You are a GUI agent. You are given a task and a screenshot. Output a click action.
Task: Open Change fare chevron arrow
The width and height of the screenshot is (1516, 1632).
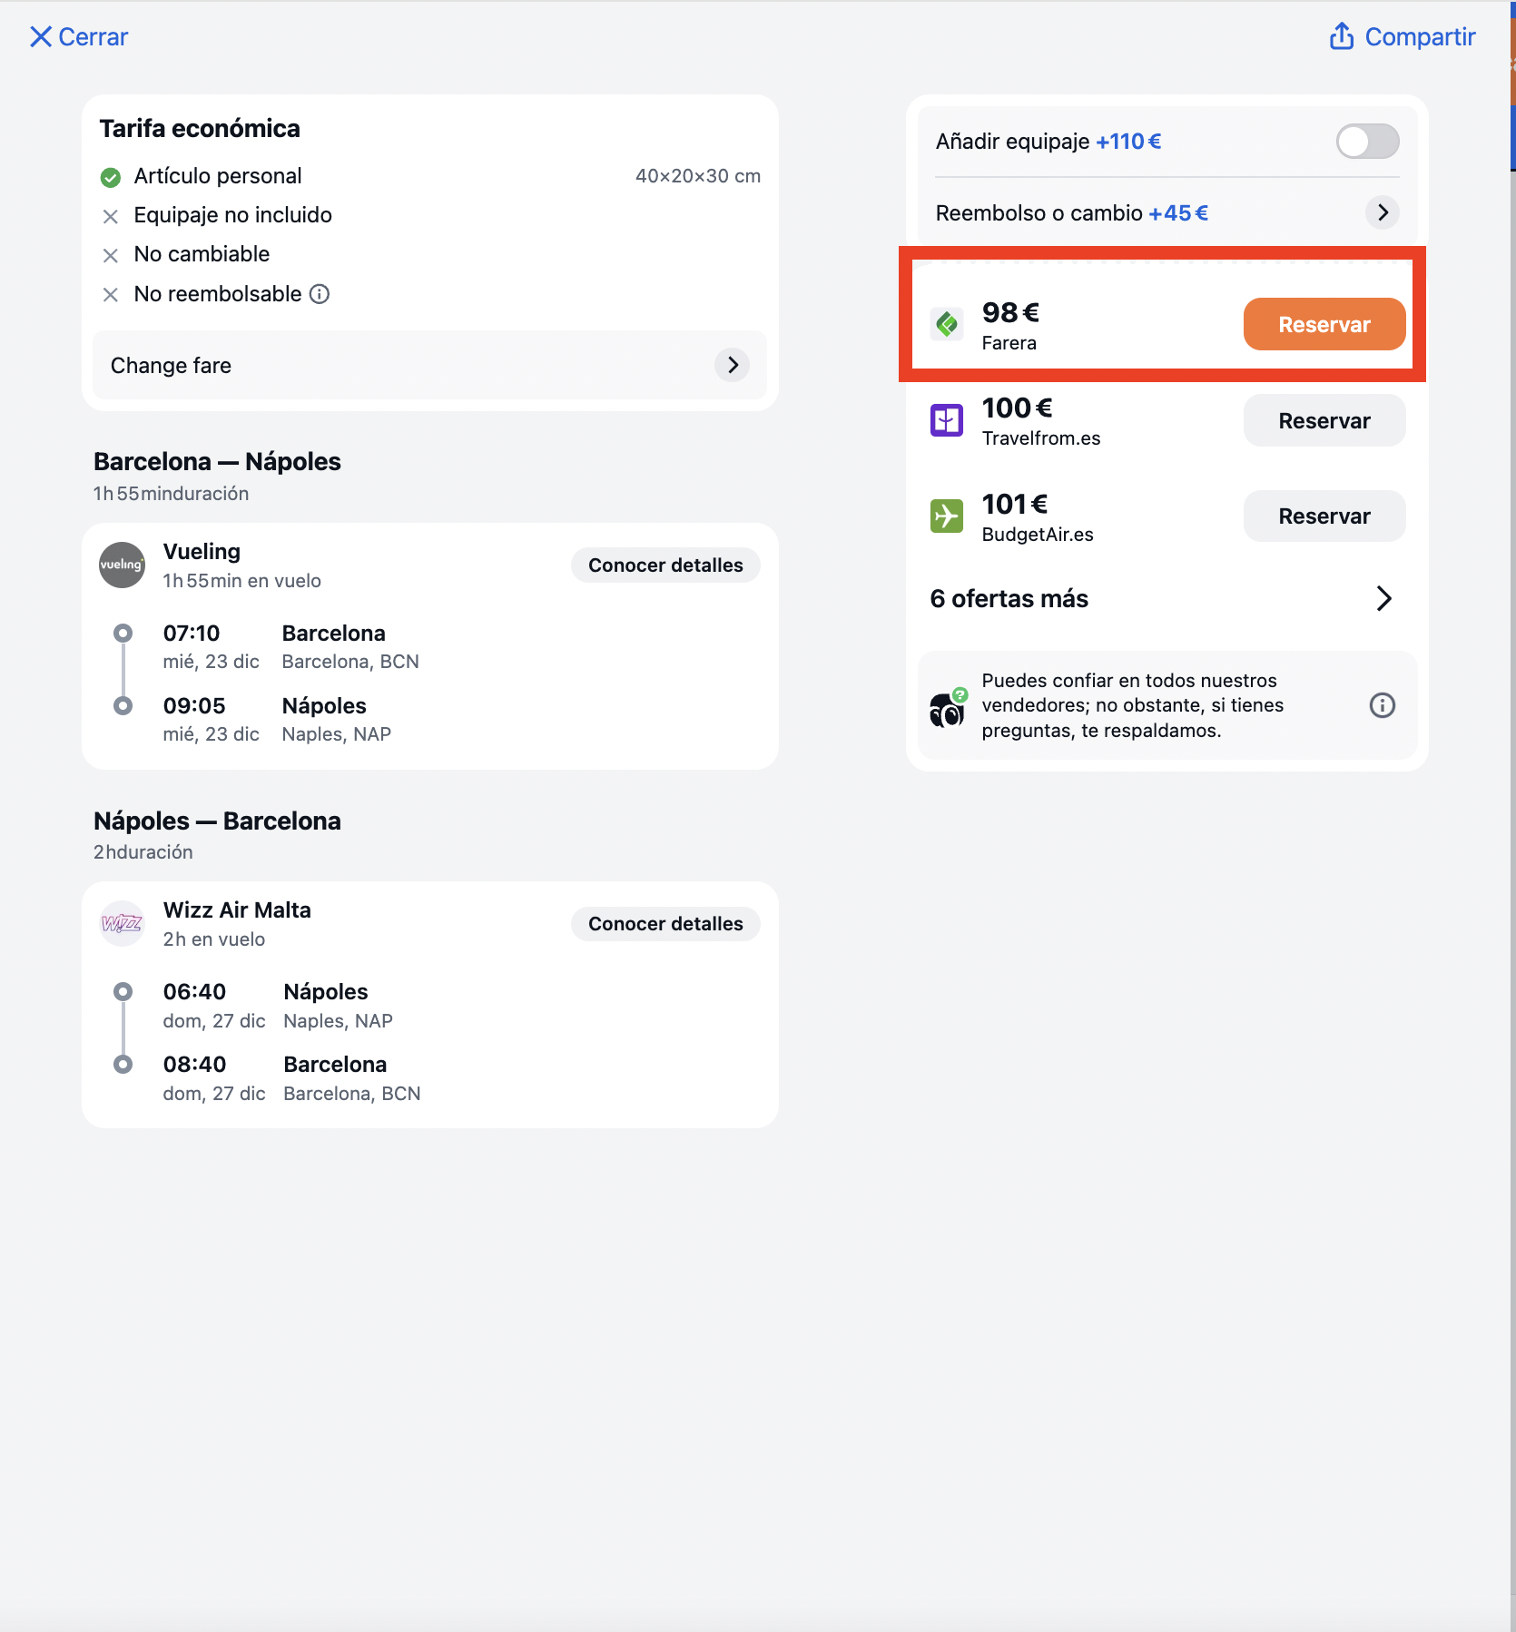[x=733, y=365]
